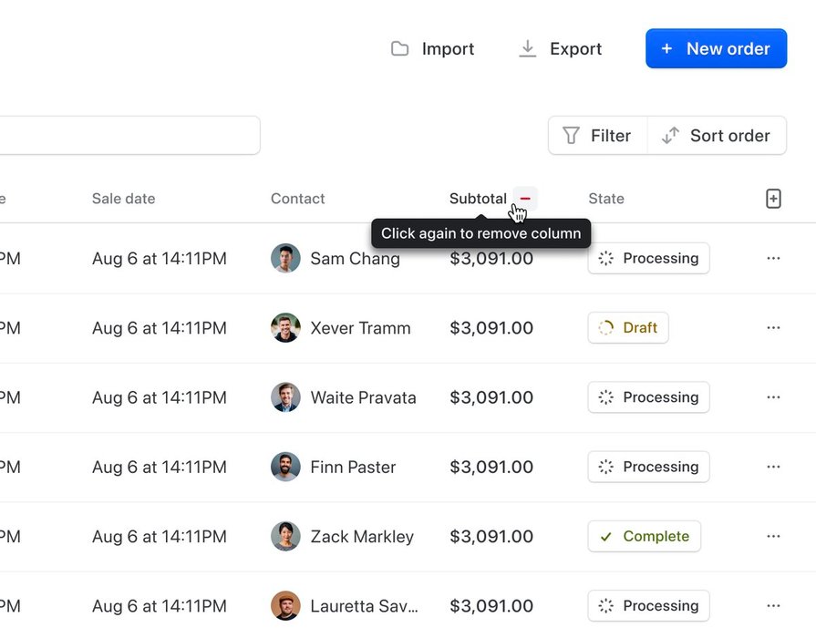Click the red minus icon beside Subtotal

click(525, 199)
